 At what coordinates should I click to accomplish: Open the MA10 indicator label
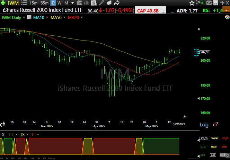[38, 18]
